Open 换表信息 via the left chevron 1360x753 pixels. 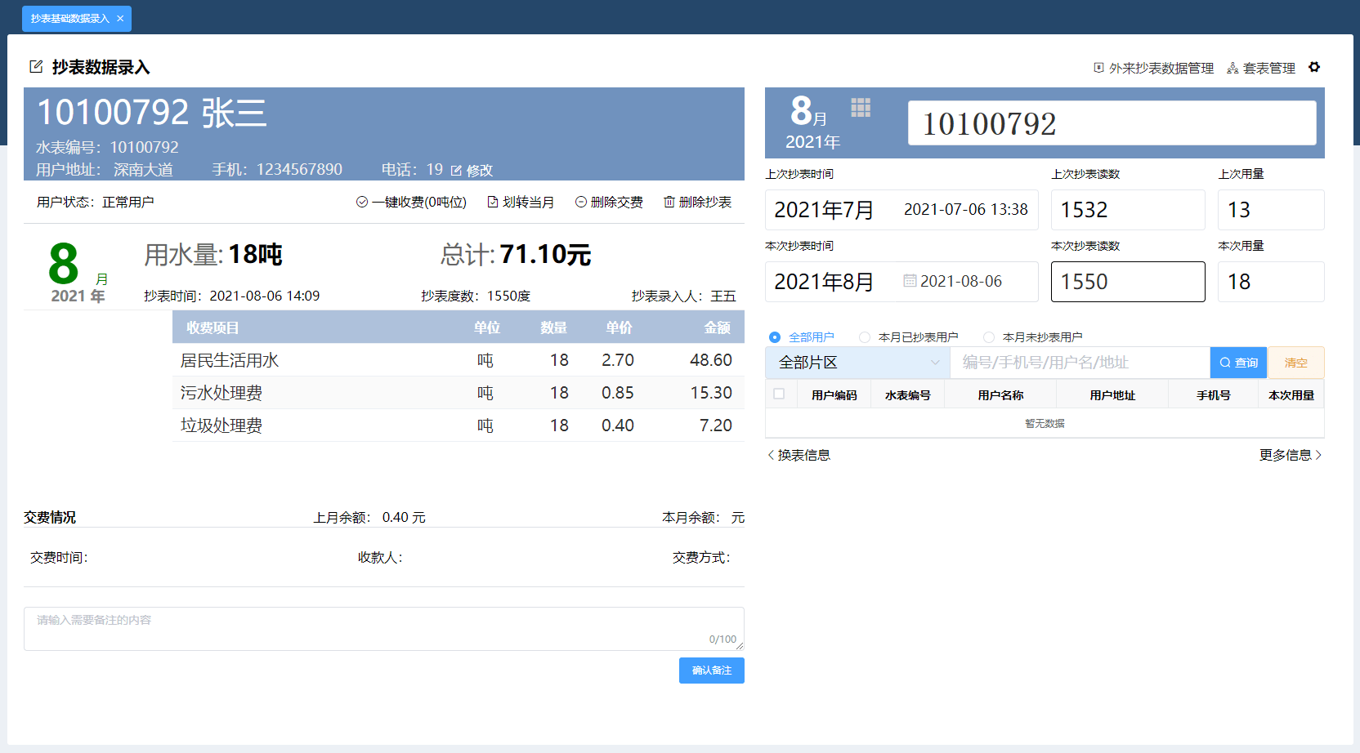(769, 455)
